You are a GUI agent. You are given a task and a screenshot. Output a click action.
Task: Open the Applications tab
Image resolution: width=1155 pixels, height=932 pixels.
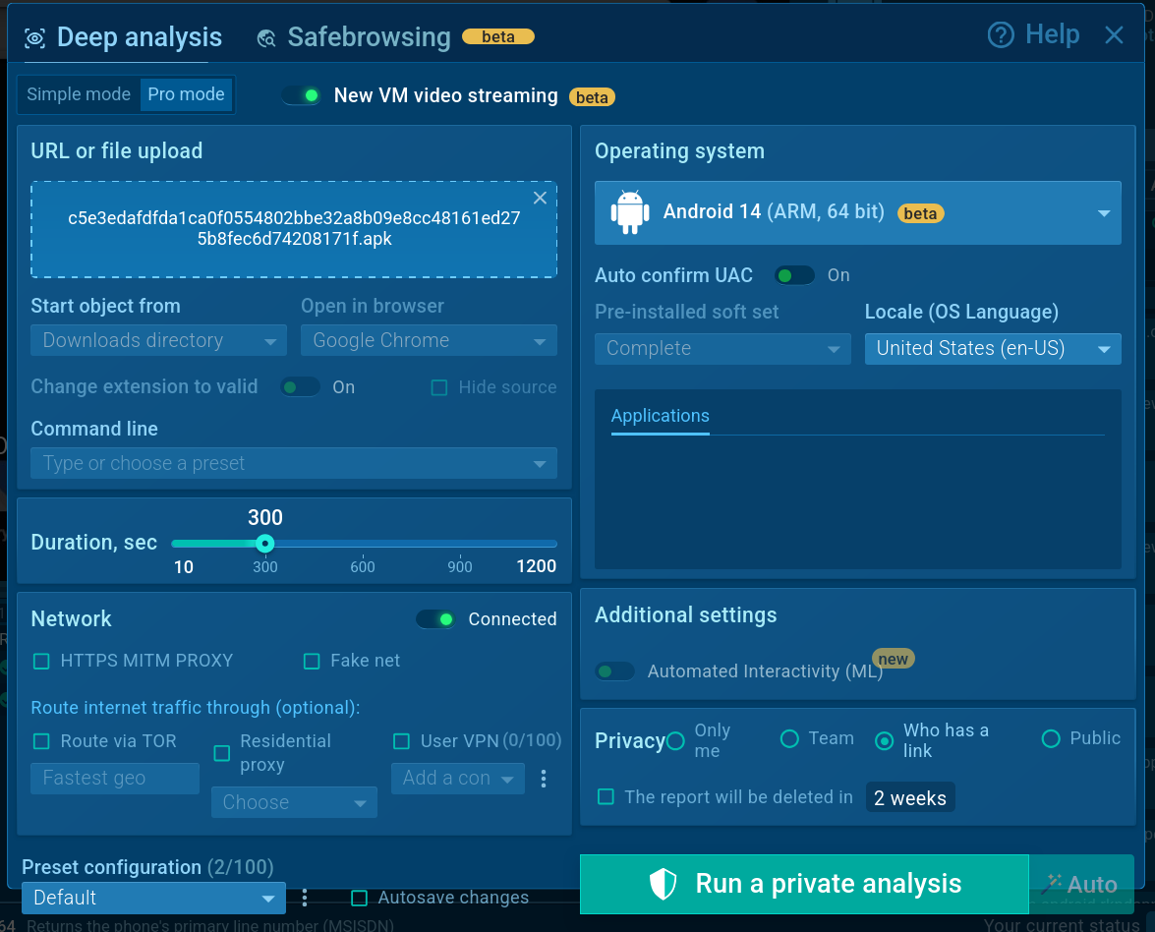pyautogui.click(x=660, y=416)
